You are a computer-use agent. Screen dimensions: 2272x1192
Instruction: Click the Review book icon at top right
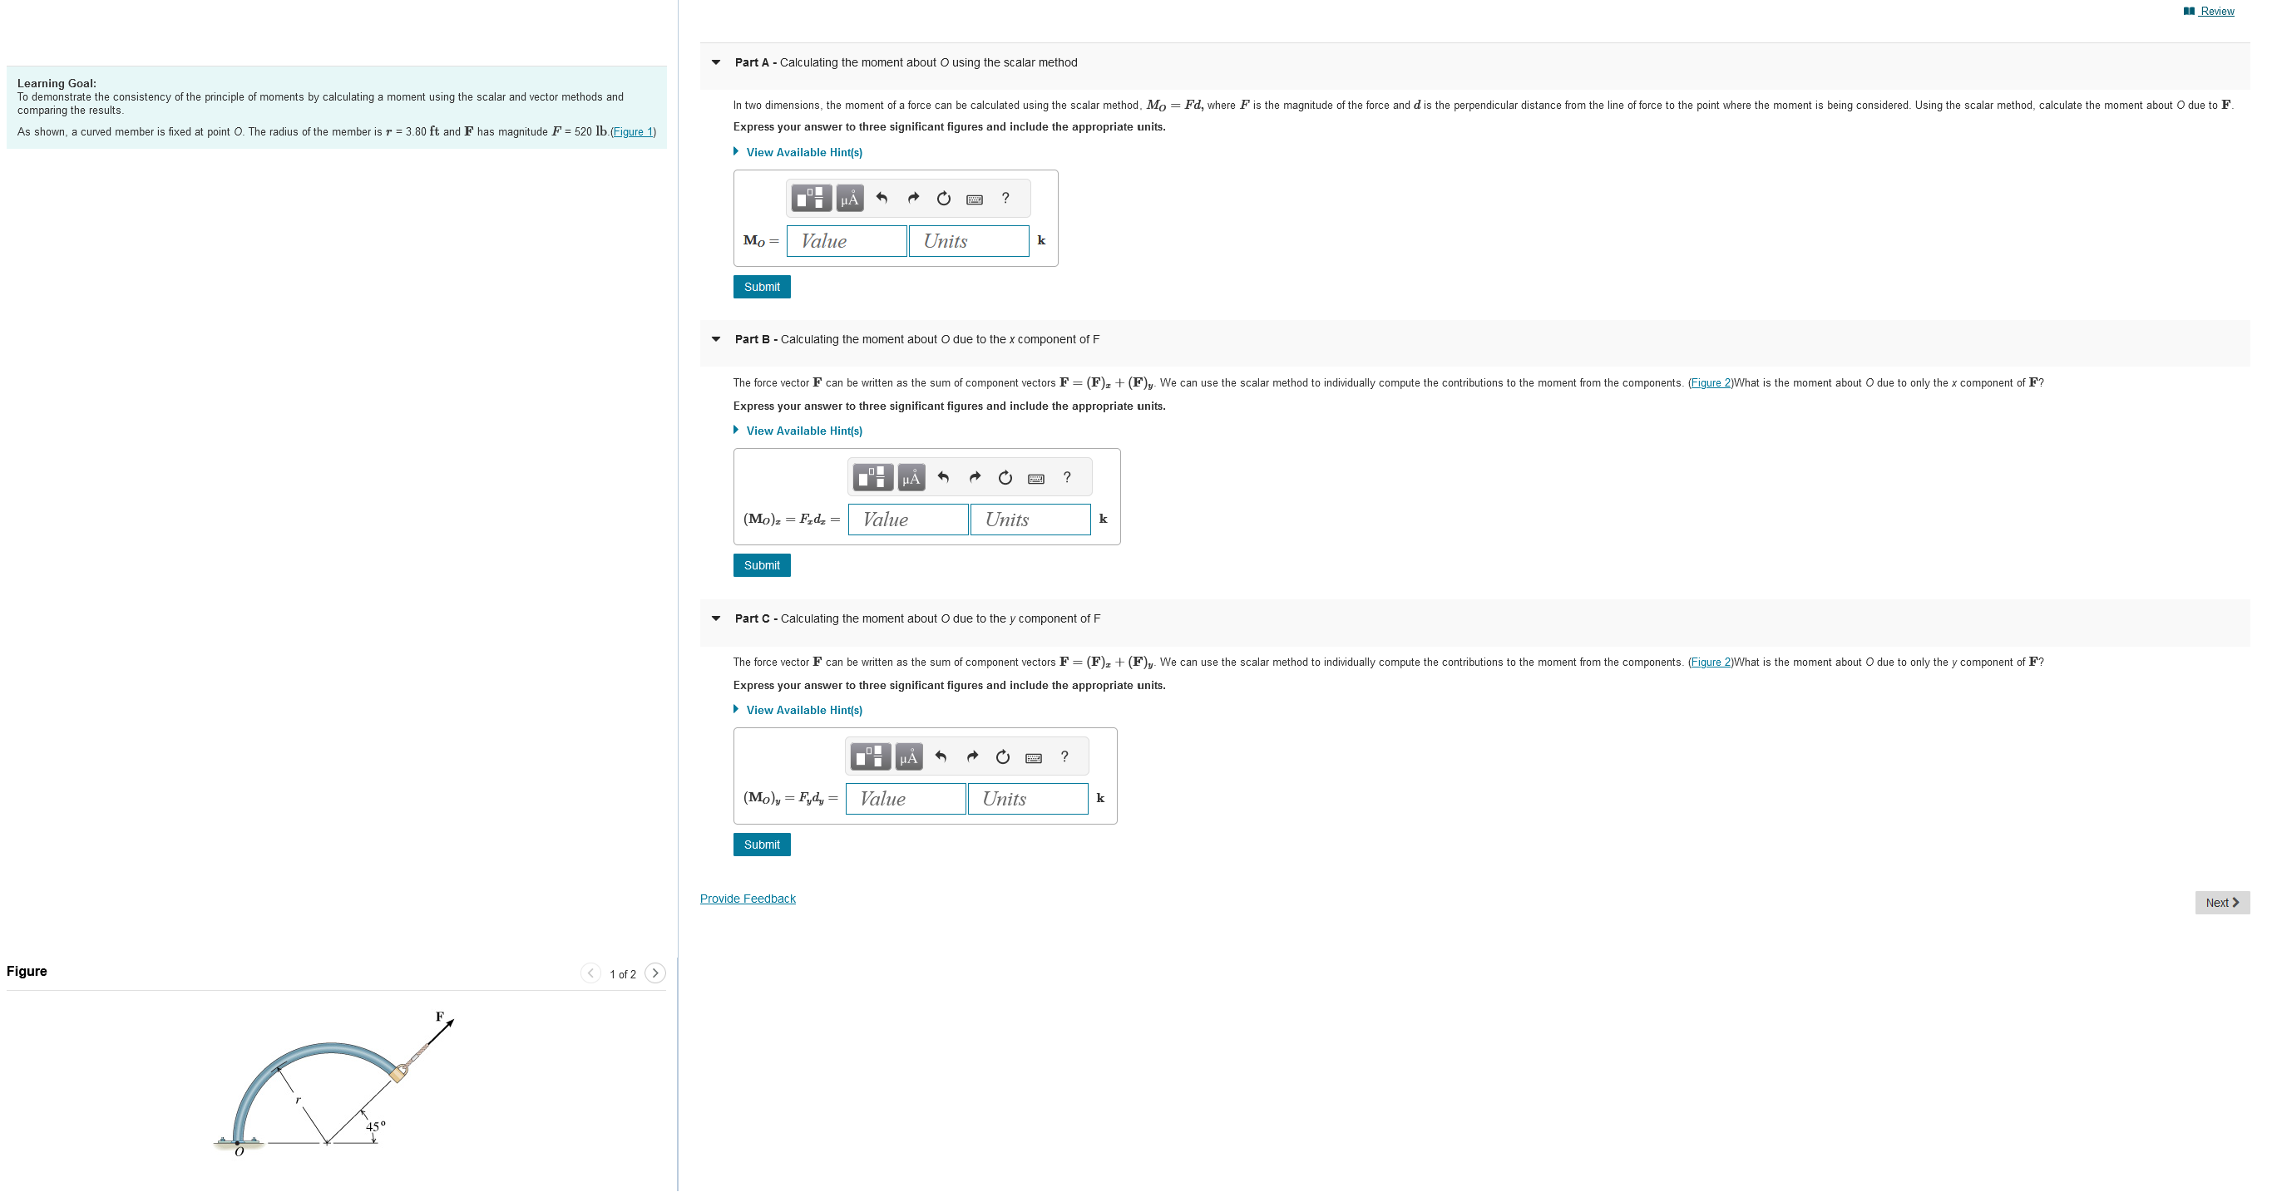pos(2189,11)
